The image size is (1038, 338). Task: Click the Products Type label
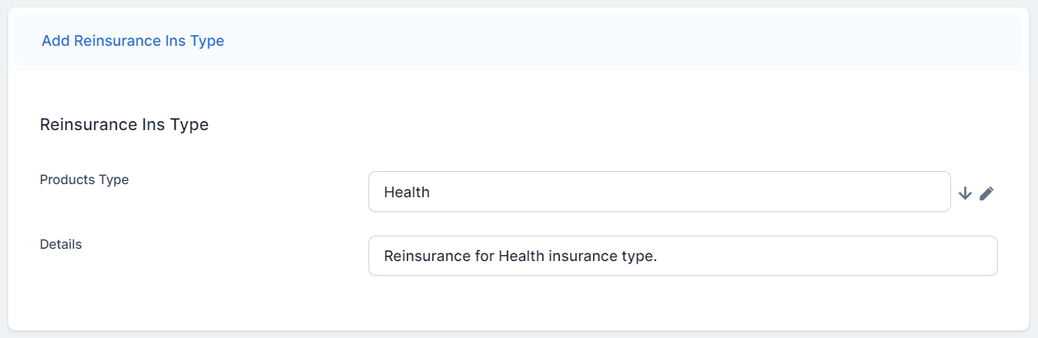pyautogui.click(x=84, y=179)
